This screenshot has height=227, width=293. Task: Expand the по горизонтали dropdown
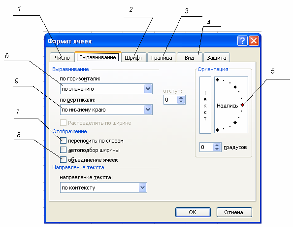tap(148, 89)
